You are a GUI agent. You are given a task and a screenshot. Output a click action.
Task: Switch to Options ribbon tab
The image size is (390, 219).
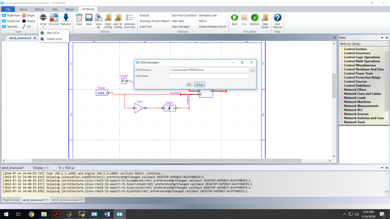pos(39,9)
